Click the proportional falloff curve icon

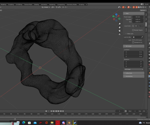(x=65, y=7)
